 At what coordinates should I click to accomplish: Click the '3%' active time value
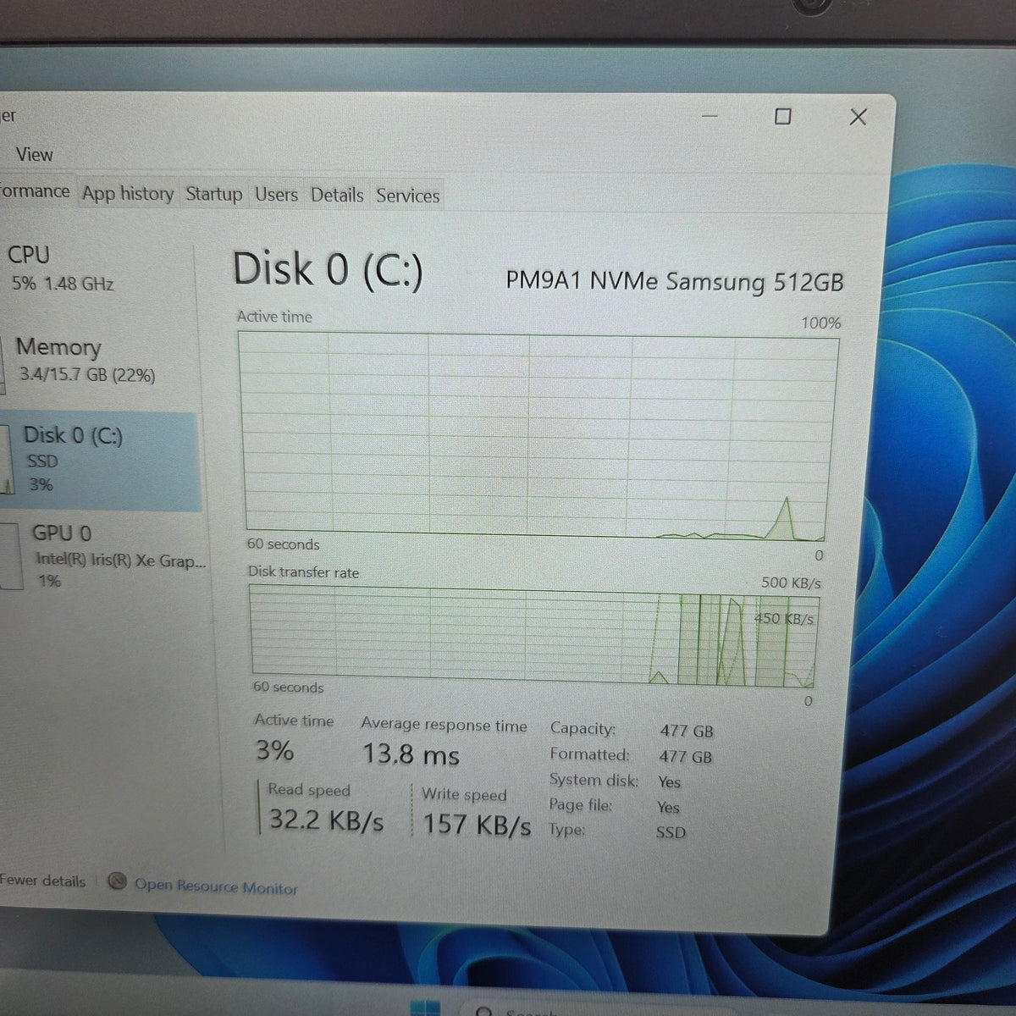click(275, 750)
